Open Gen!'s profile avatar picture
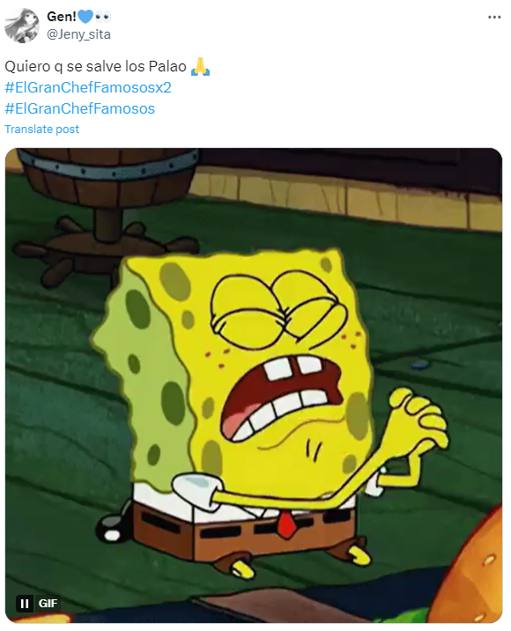The height and width of the screenshot is (631, 511). [22, 26]
